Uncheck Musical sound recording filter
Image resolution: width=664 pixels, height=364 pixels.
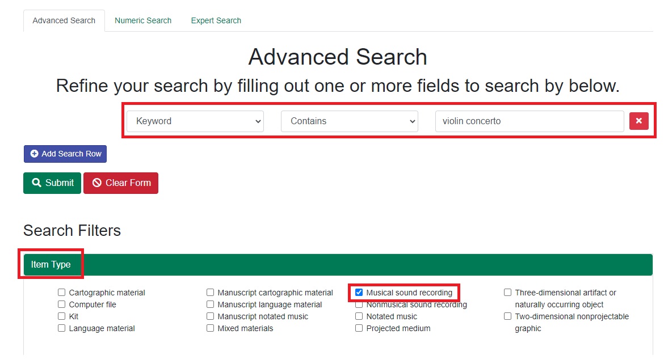pos(359,292)
